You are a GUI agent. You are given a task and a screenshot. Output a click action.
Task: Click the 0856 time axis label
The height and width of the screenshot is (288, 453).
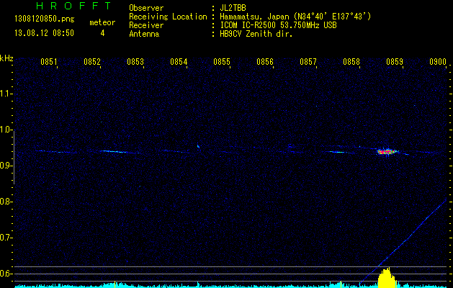tap(265, 62)
